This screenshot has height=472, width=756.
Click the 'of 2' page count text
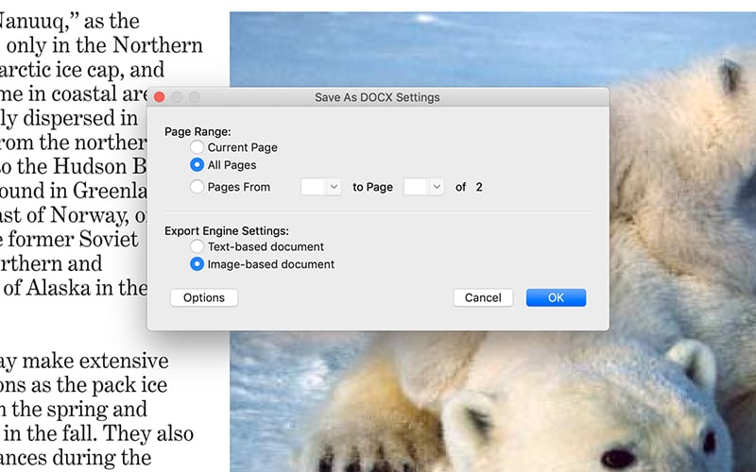[469, 187]
